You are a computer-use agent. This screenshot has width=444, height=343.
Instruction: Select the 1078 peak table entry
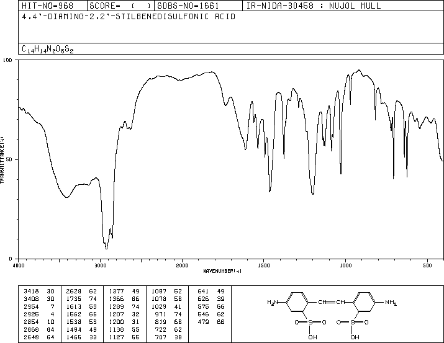(x=166, y=299)
